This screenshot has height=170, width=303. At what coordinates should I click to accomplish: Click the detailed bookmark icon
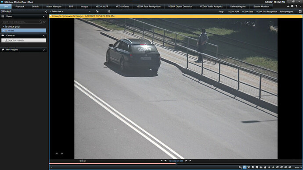[x=257, y=167]
